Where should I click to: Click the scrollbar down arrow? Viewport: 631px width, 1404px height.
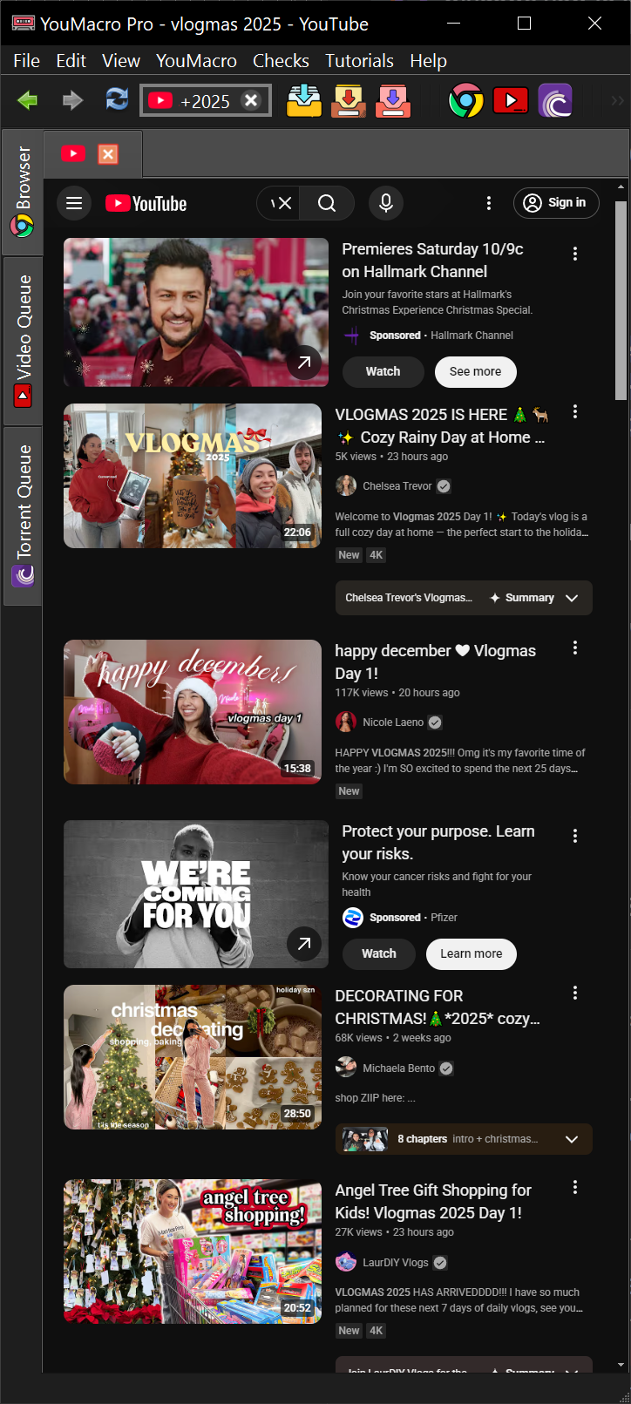tap(621, 1365)
